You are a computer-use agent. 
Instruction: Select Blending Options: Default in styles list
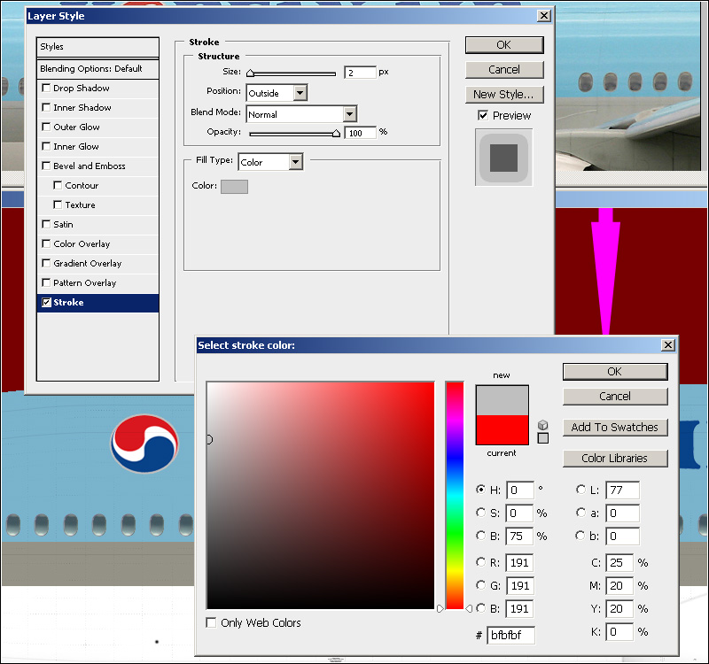click(x=90, y=69)
